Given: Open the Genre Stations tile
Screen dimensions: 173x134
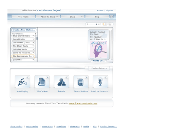Looking at the screenshot, I should (81, 82).
